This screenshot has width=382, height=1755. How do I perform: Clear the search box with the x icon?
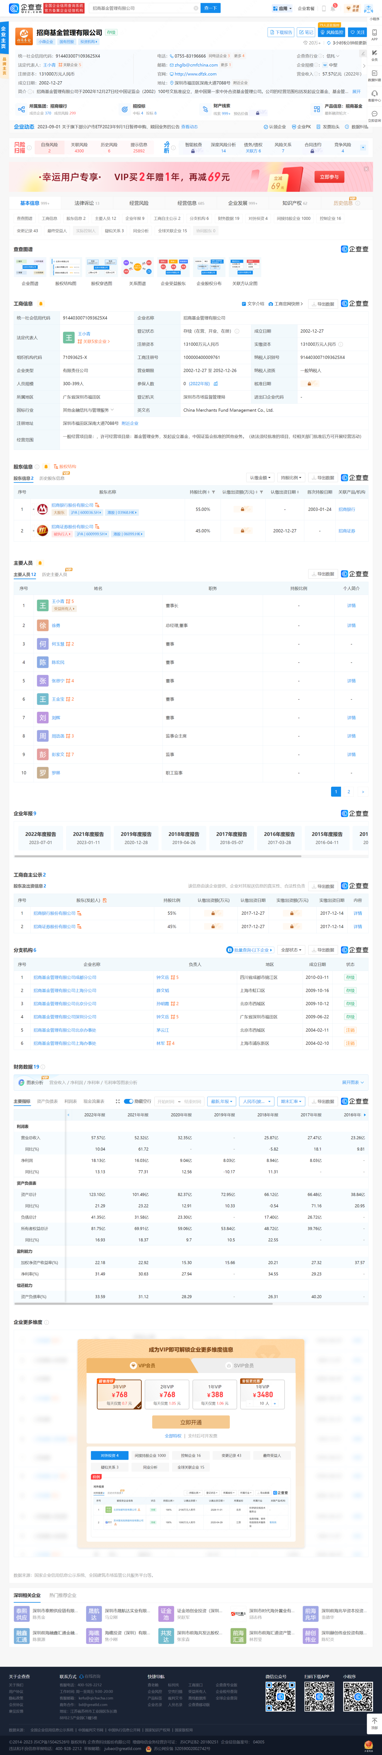(x=195, y=8)
